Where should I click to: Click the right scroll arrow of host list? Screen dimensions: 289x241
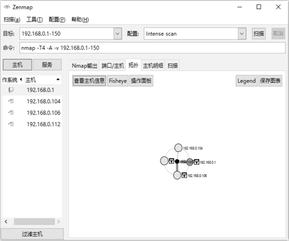pyautogui.click(x=59, y=221)
